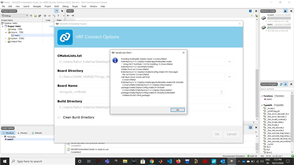Browse for the Board Directory using the ellipsis button
Viewport: 294px width, 165px height.
230,77
